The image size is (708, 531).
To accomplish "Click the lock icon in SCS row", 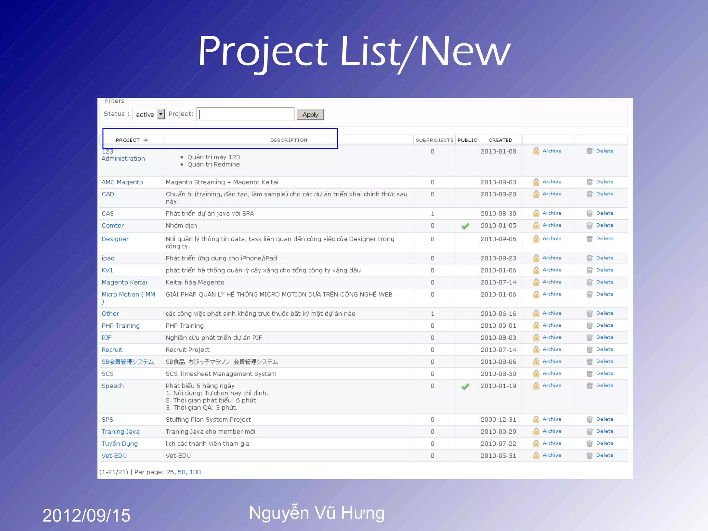I will (536, 374).
